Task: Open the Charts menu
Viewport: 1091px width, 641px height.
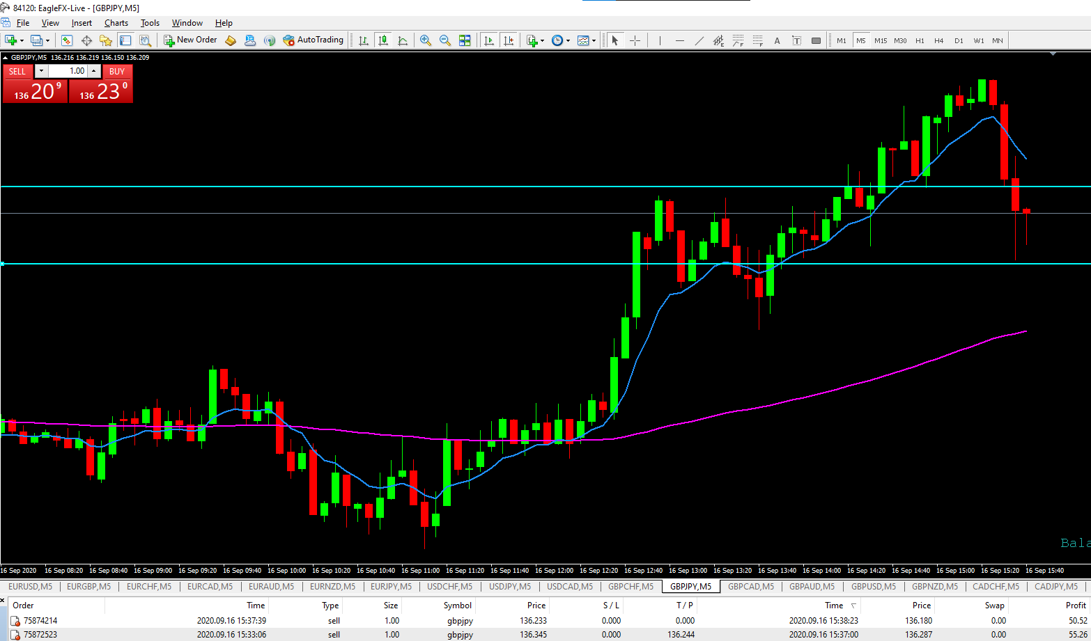Action: [x=116, y=23]
